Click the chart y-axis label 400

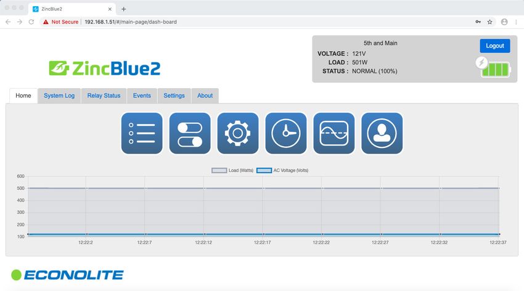(x=21, y=200)
